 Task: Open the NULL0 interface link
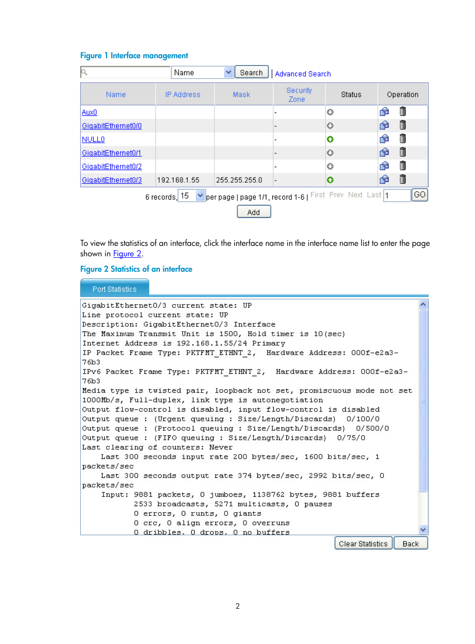(93, 139)
